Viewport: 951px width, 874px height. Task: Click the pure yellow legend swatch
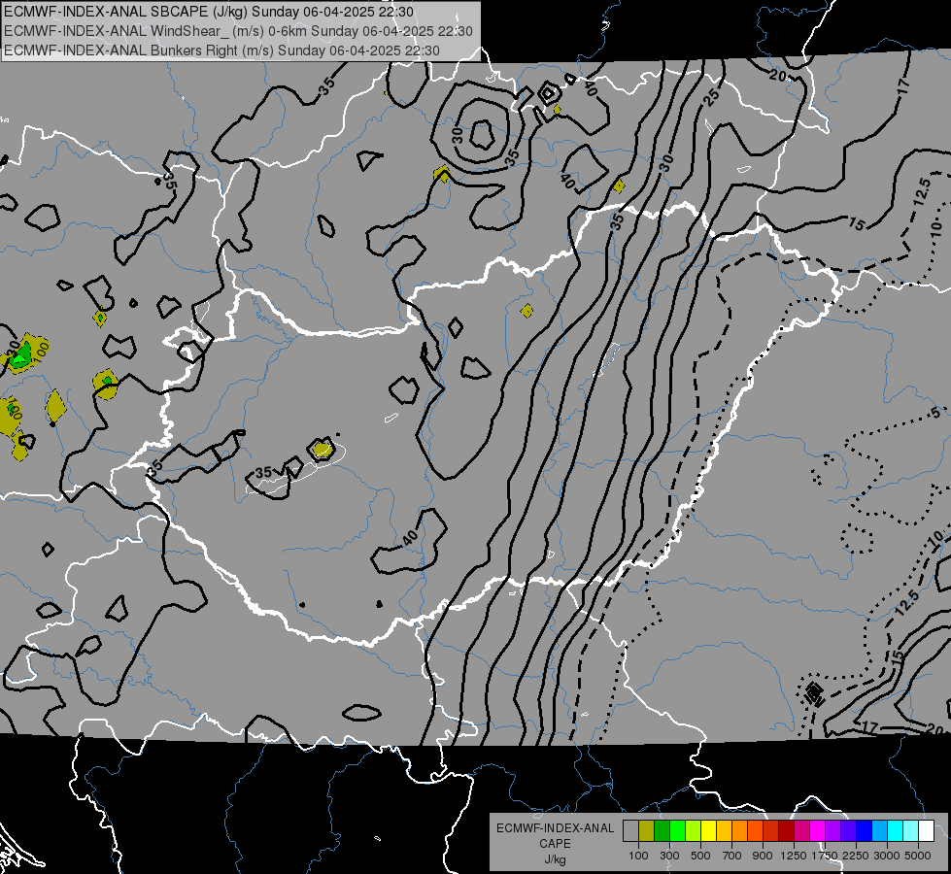709,830
